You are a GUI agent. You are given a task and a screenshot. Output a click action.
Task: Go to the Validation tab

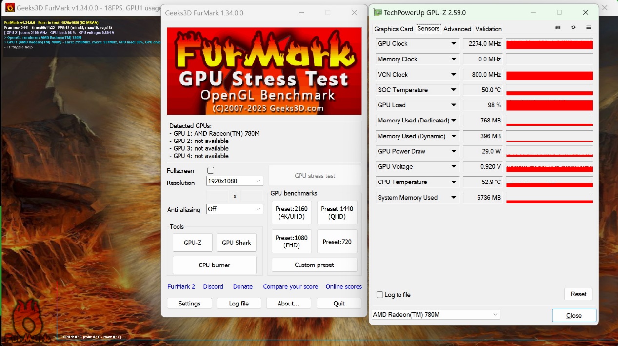coord(489,29)
